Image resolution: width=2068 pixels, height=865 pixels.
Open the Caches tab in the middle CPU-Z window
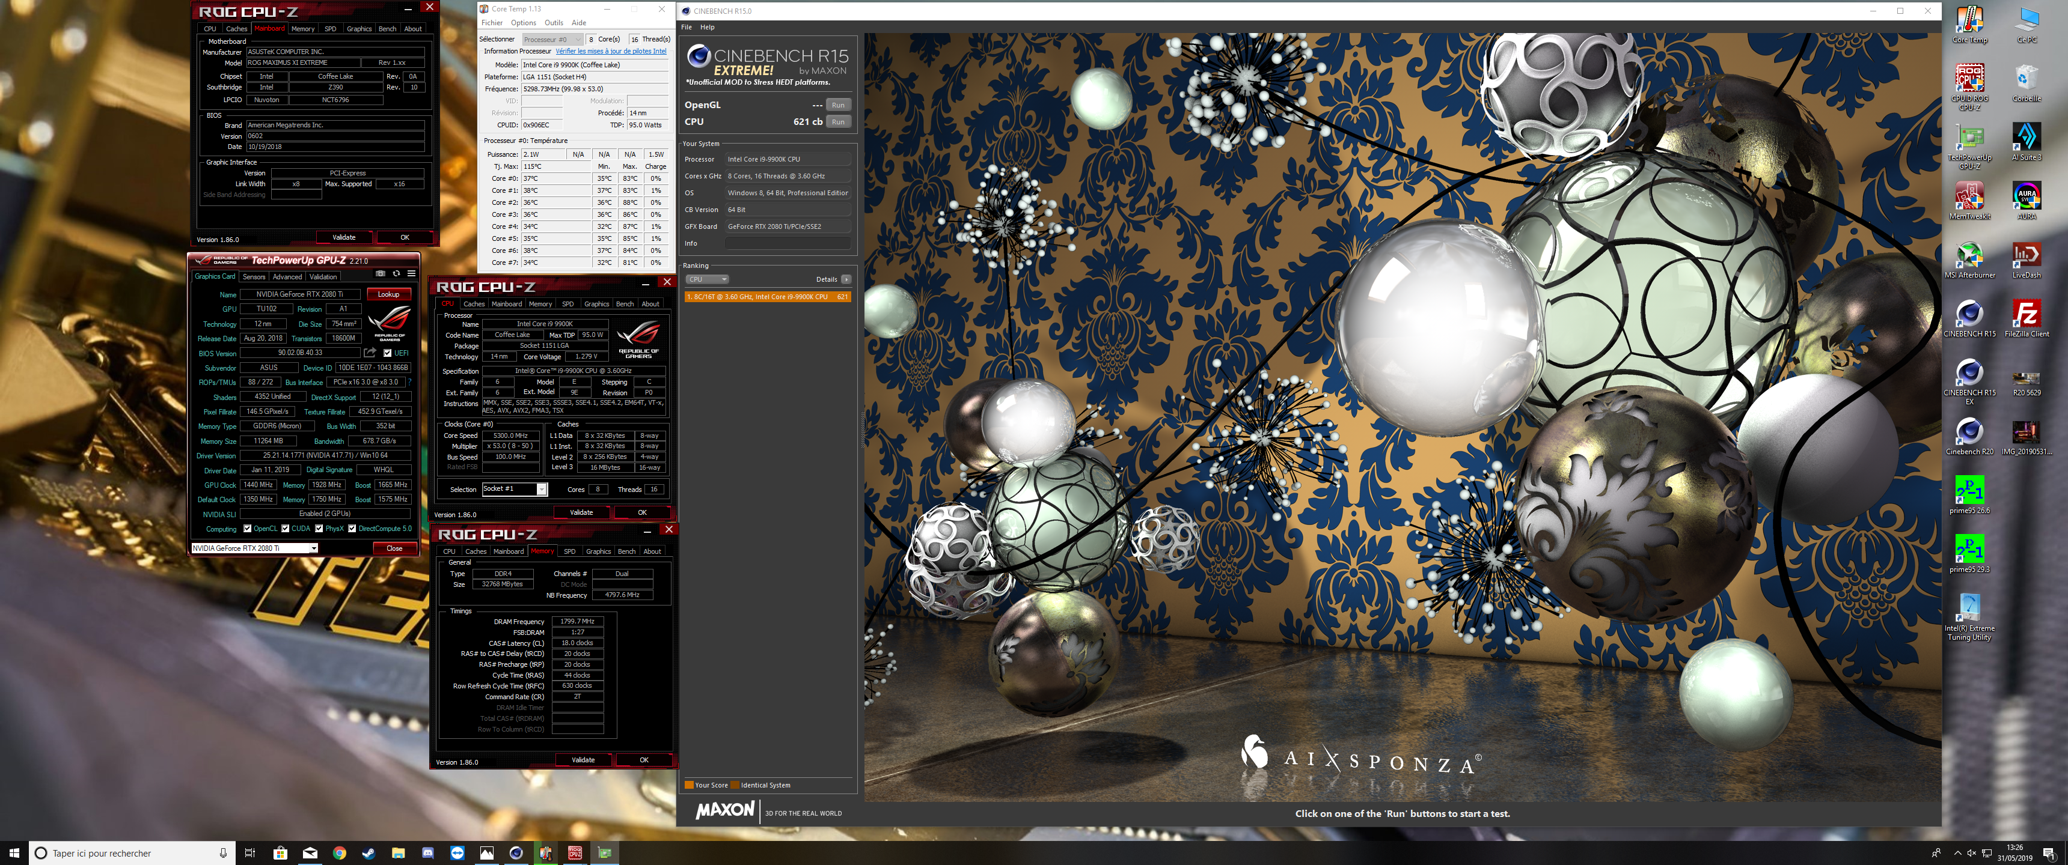point(474,304)
